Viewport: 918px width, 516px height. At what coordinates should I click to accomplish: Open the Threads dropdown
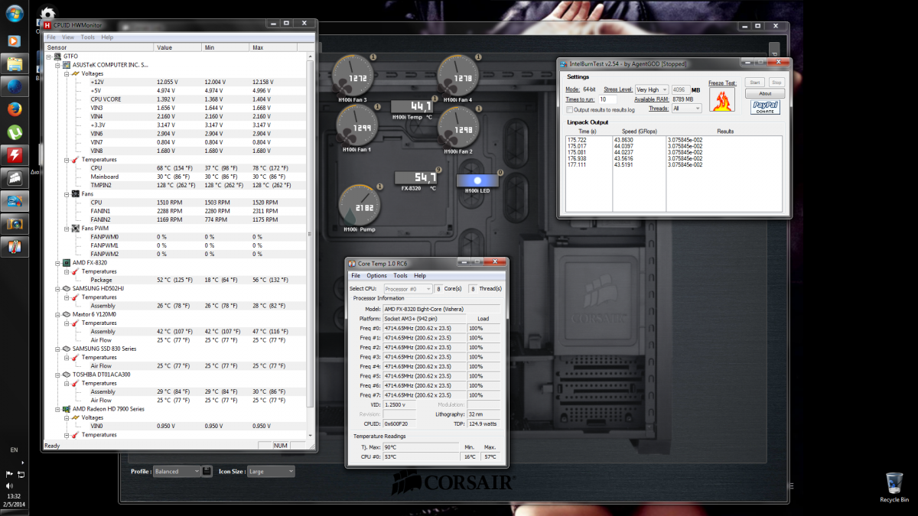point(686,109)
